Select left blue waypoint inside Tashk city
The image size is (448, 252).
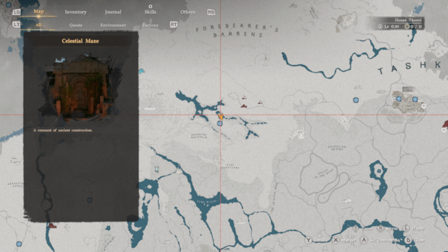point(399,99)
